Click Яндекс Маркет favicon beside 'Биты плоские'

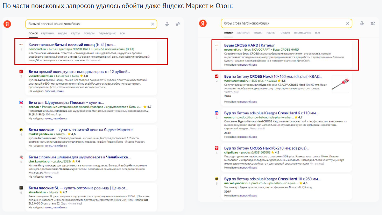point(21,130)
